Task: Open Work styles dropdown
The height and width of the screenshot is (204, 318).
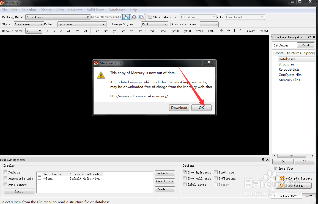Action: pos(155,24)
